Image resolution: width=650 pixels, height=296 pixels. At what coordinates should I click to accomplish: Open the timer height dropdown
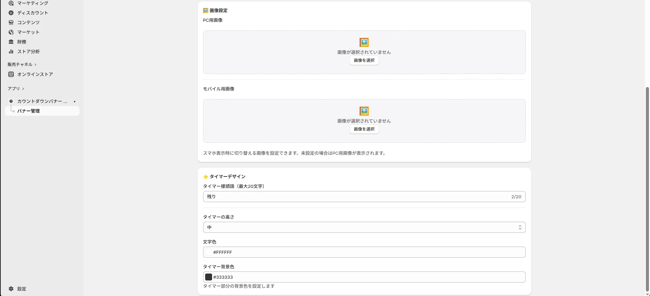[364, 227]
